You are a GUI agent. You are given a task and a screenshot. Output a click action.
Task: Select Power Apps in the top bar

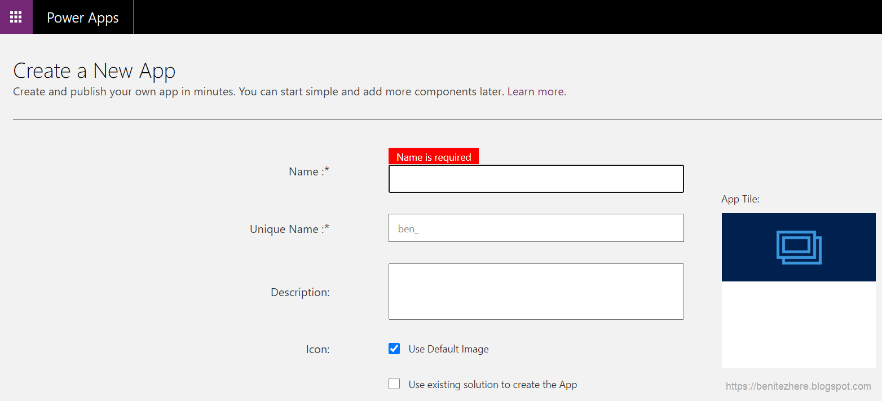(x=83, y=17)
